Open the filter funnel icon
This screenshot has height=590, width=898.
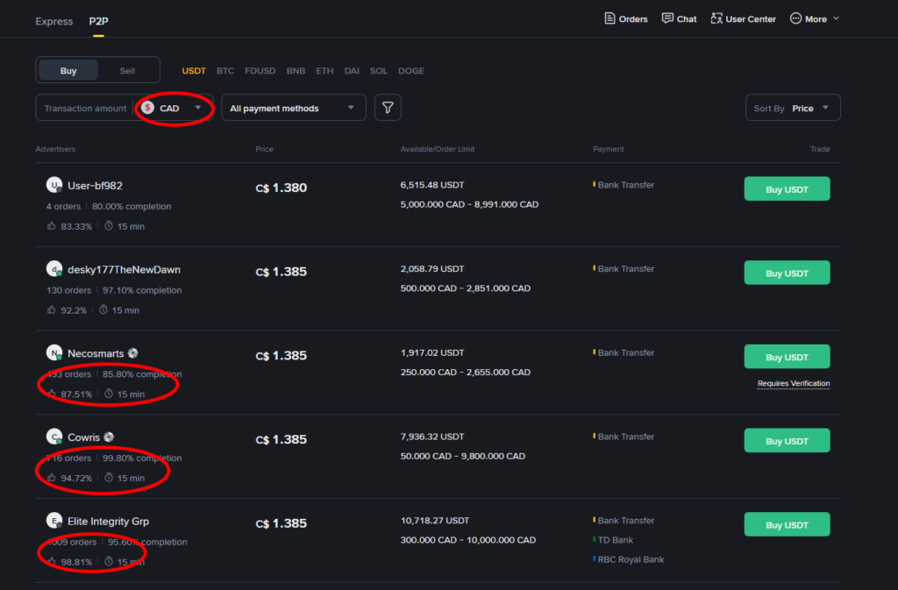pyautogui.click(x=388, y=108)
